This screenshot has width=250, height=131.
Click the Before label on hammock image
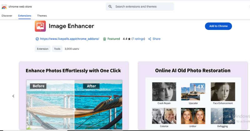point(38,86)
